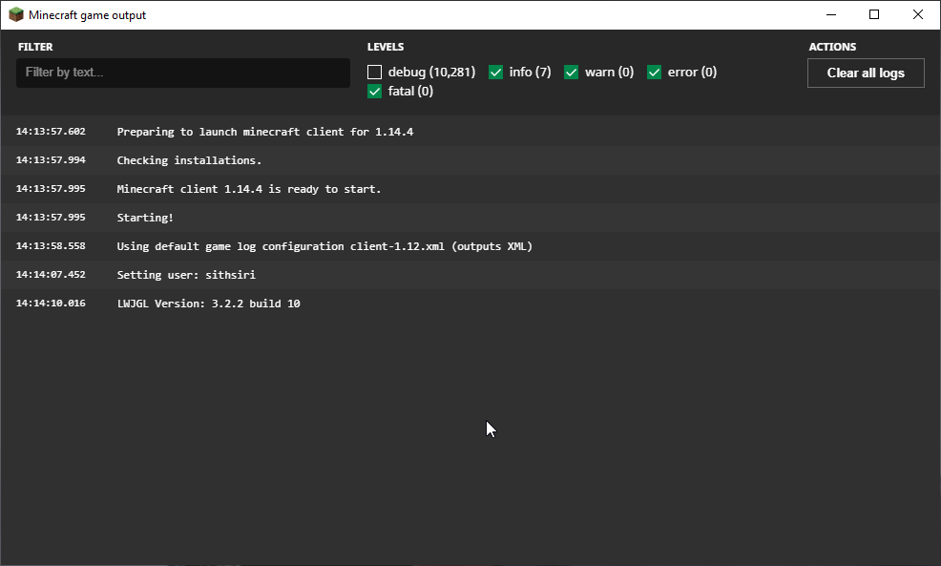Select the 'LWJGL Version: 3.2.2 build 10' entry
The width and height of the screenshot is (941, 566).
point(208,304)
